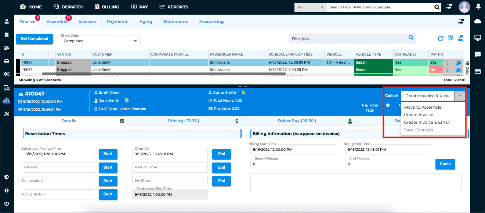Click Cancel in the trip header
The height and width of the screenshot is (213, 485).
point(391,96)
